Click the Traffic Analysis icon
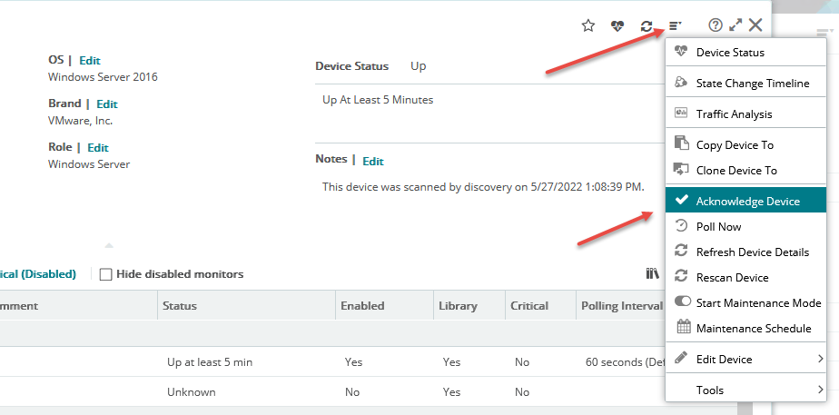This screenshot has width=839, height=415. pyautogui.click(x=681, y=113)
